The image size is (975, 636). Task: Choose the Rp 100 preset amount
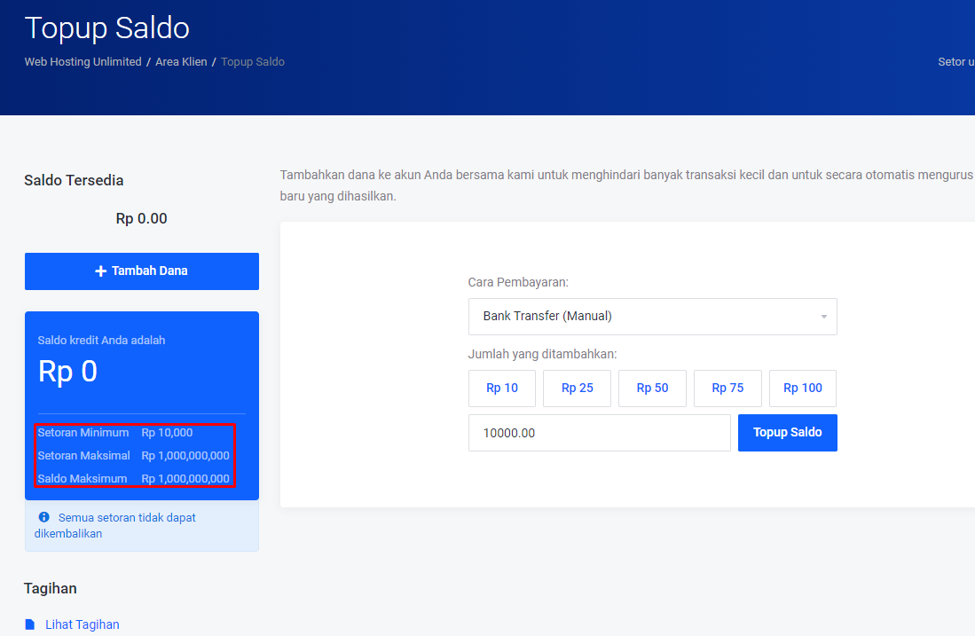tap(802, 389)
